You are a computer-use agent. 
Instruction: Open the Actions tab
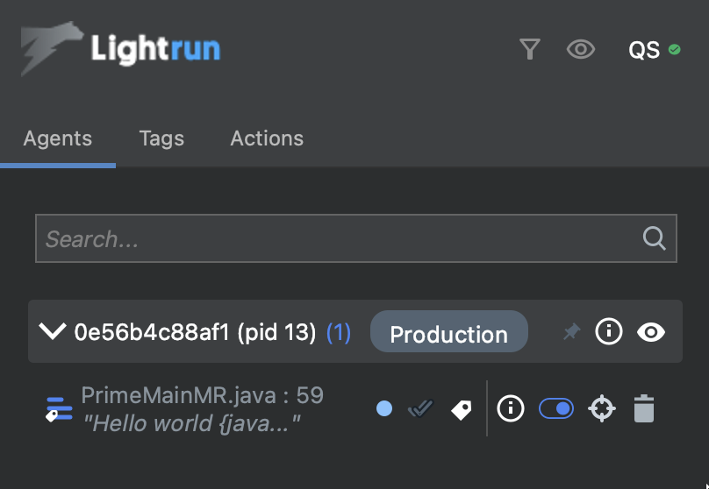(x=267, y=138)
